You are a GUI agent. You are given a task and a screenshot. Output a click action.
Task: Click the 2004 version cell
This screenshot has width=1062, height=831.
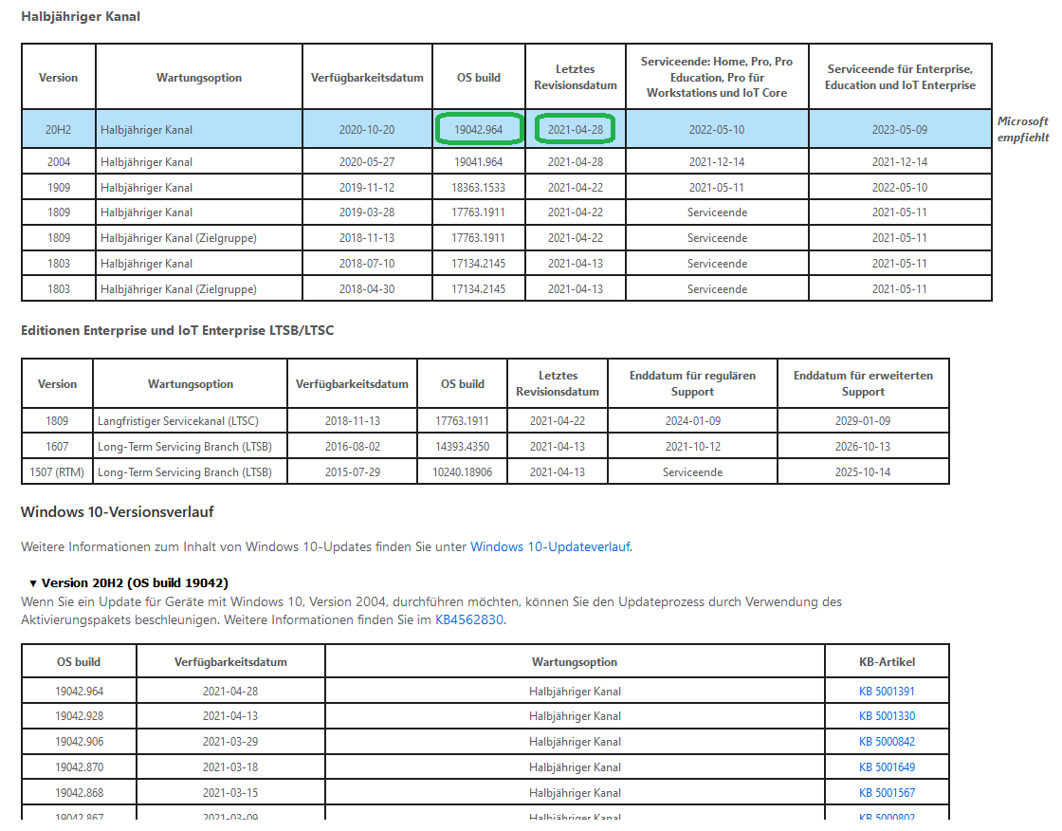pos(58,162)
